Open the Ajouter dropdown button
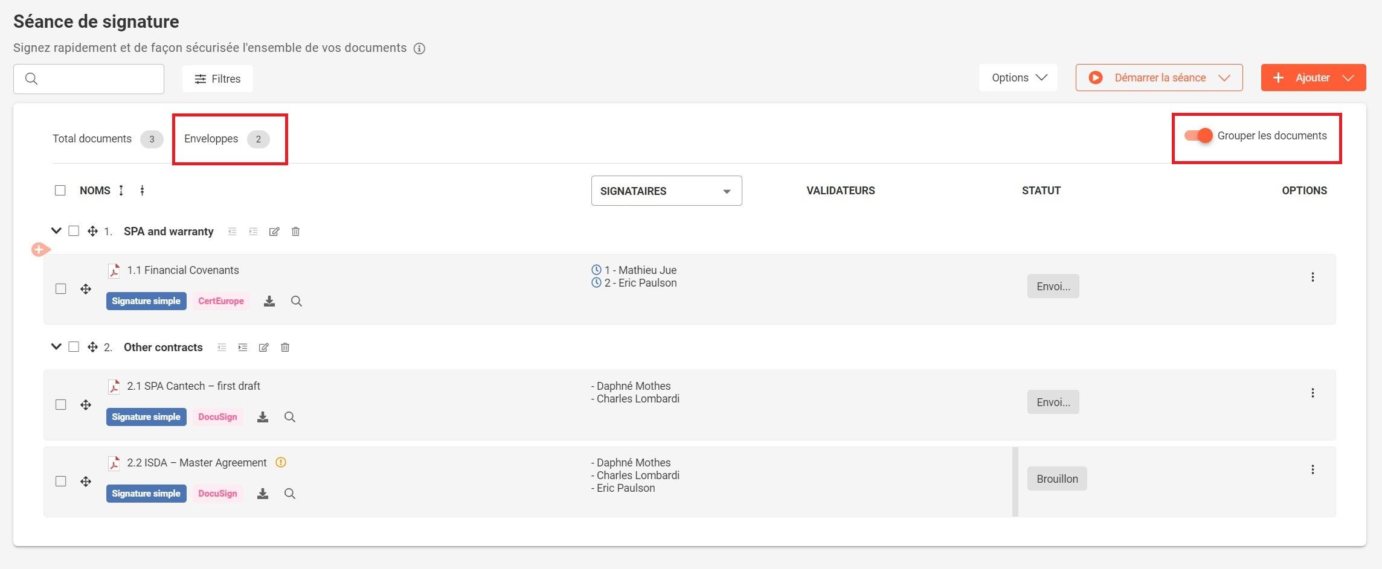Viewport: 1382px width, 569px height. point(1313,78)
